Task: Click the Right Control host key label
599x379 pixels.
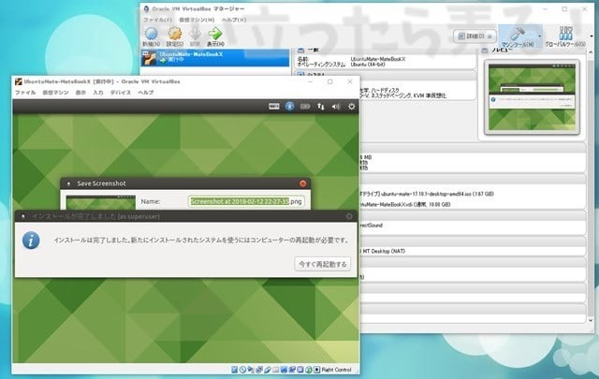Action: point(337,370)
